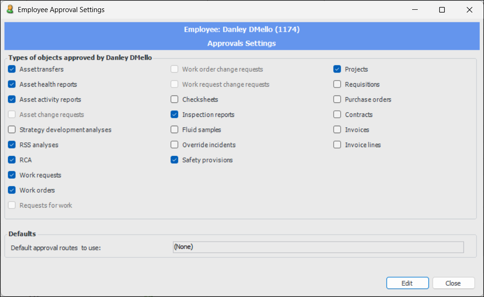
Task: Toggle the RSS analyses checkbox
Action: click(x=12, y=145)
